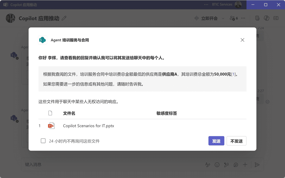Open the text format icon in compose box
The height and width of the screenshot is (178, 285).
click(x=208, y=165)
